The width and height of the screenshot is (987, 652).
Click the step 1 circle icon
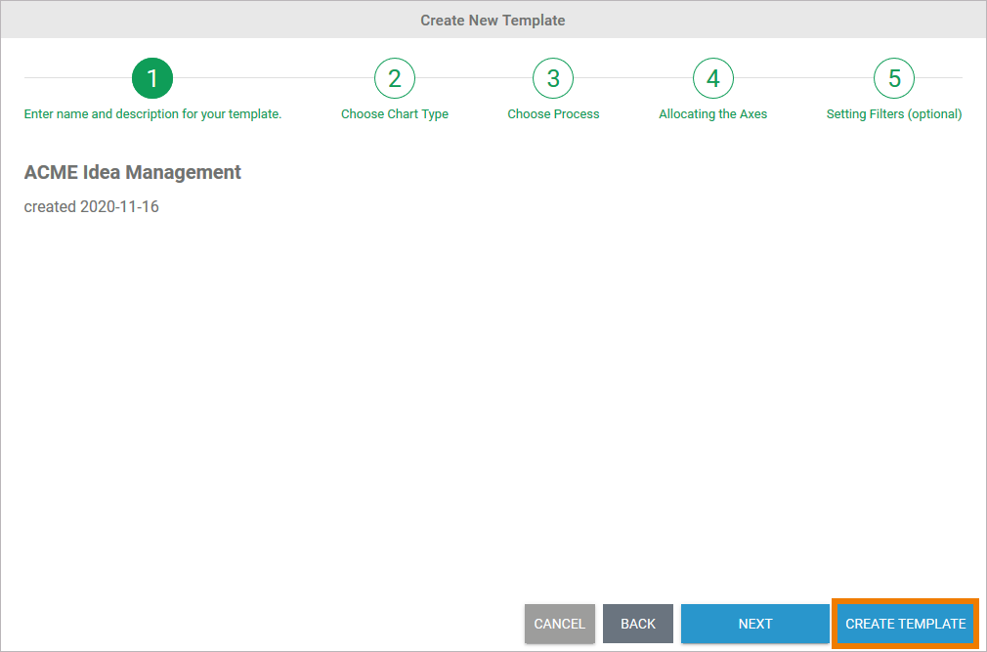[x=152, y=78]
